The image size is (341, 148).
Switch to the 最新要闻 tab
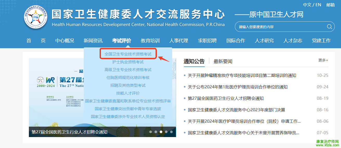point(223,61)
